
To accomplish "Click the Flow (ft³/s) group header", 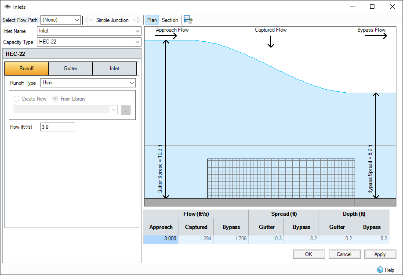I will 196,214.
